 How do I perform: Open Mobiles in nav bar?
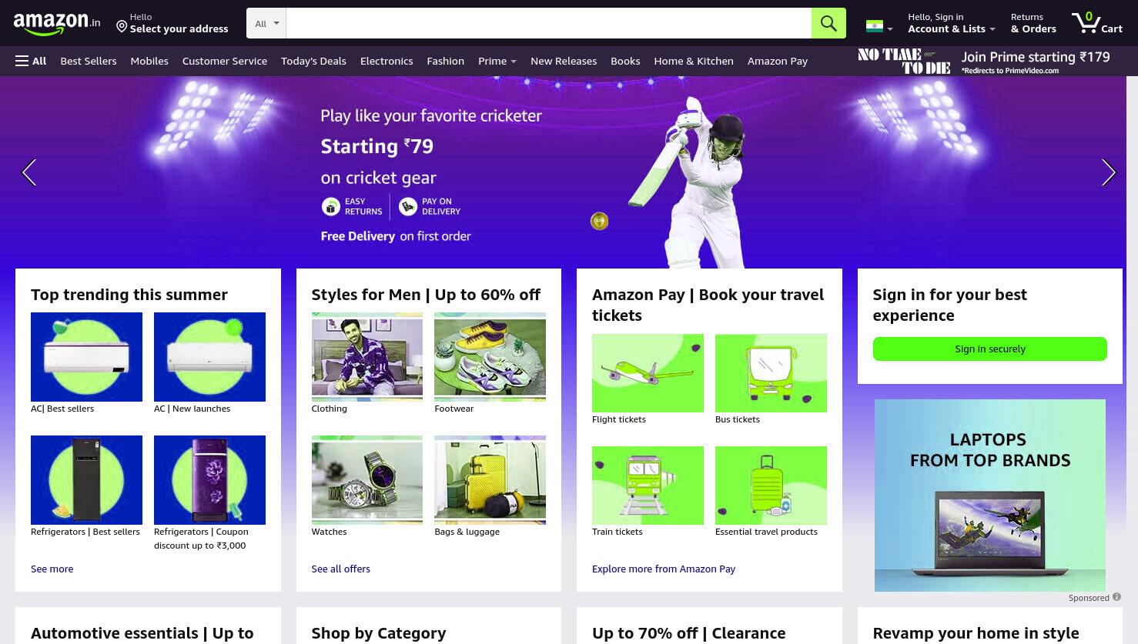[x=149, y=61]
